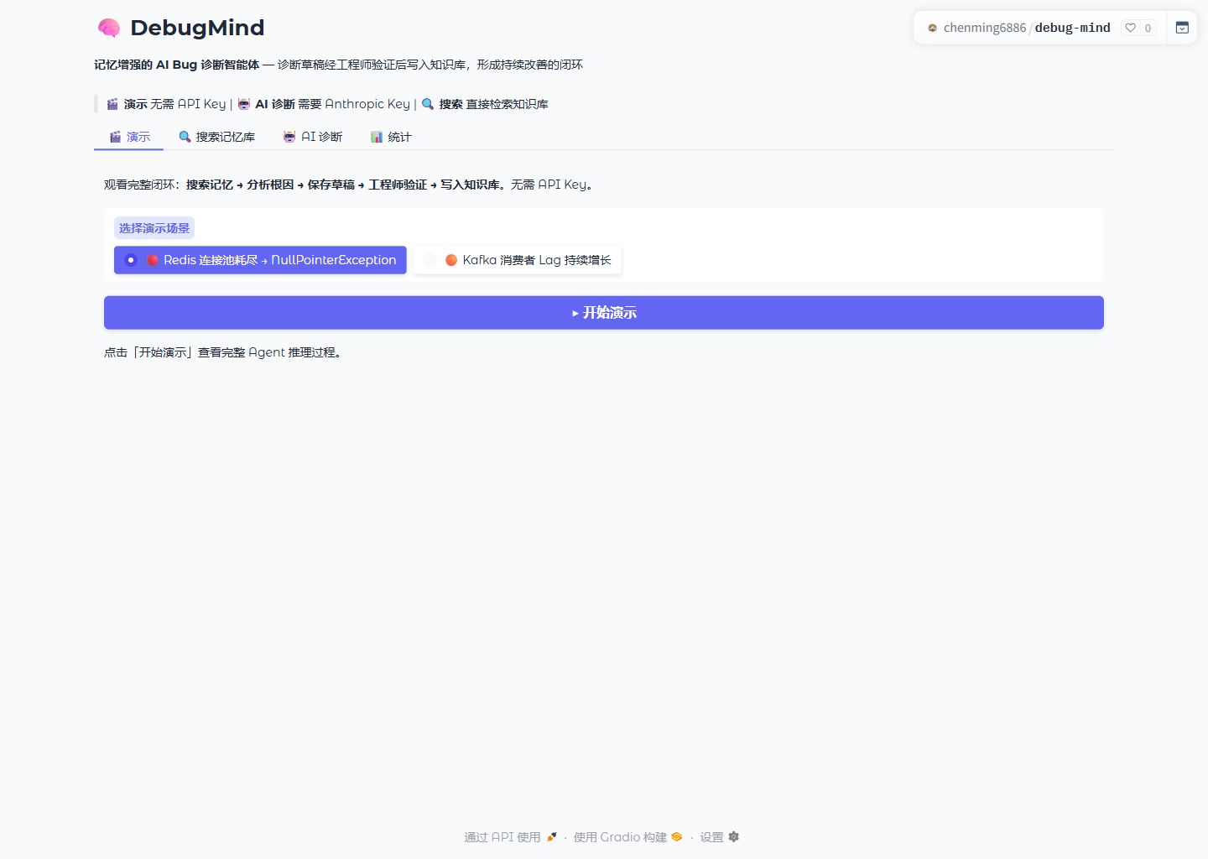Select the Redis 连接池耗尽 scenario radio

click(x=131, y=260)
